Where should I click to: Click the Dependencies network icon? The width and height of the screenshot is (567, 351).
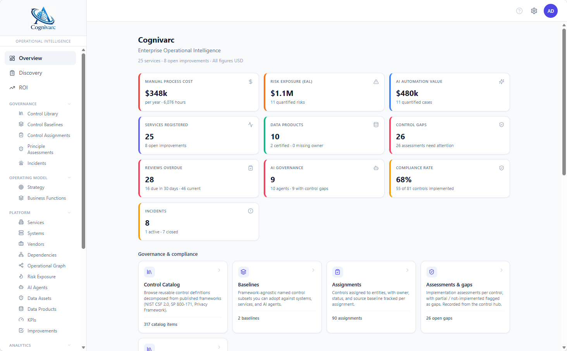click(21, 255)
